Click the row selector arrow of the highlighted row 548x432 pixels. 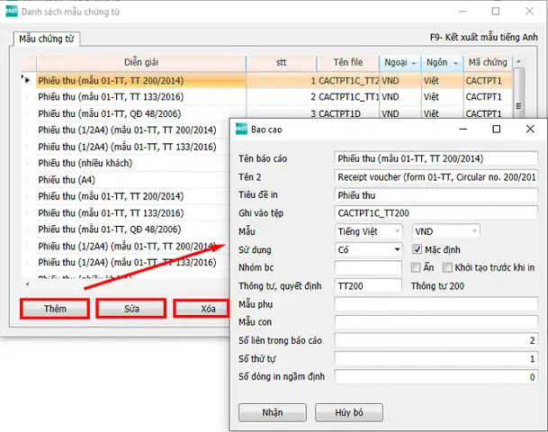coord(28,80)
